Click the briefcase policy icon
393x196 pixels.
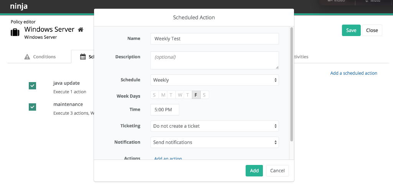click(15, 32)
